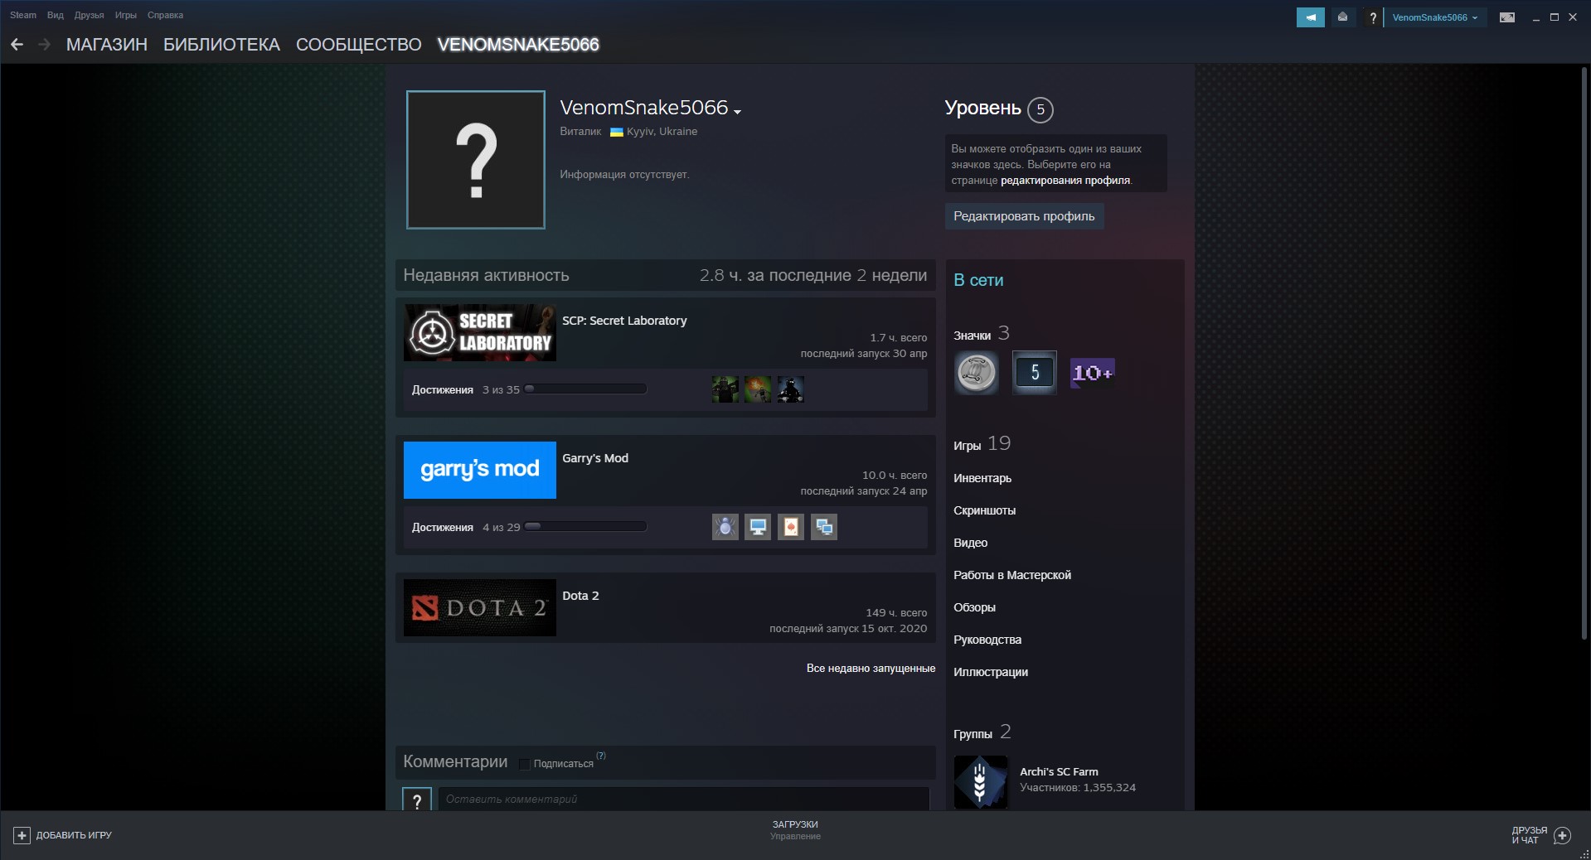Switch to Big Picture mode icon
The image size is (1591, 860).
tap(1507, 17)
